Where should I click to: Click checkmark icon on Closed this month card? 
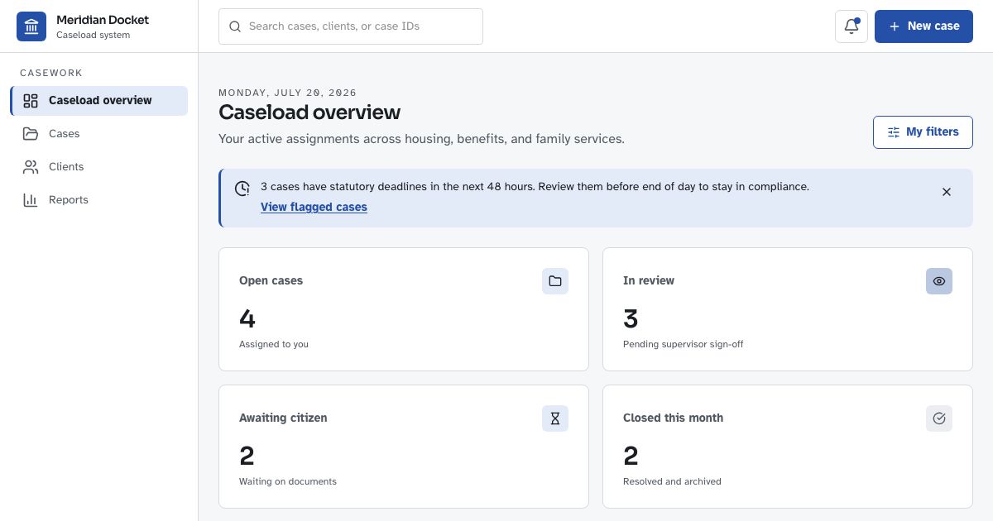939,418
